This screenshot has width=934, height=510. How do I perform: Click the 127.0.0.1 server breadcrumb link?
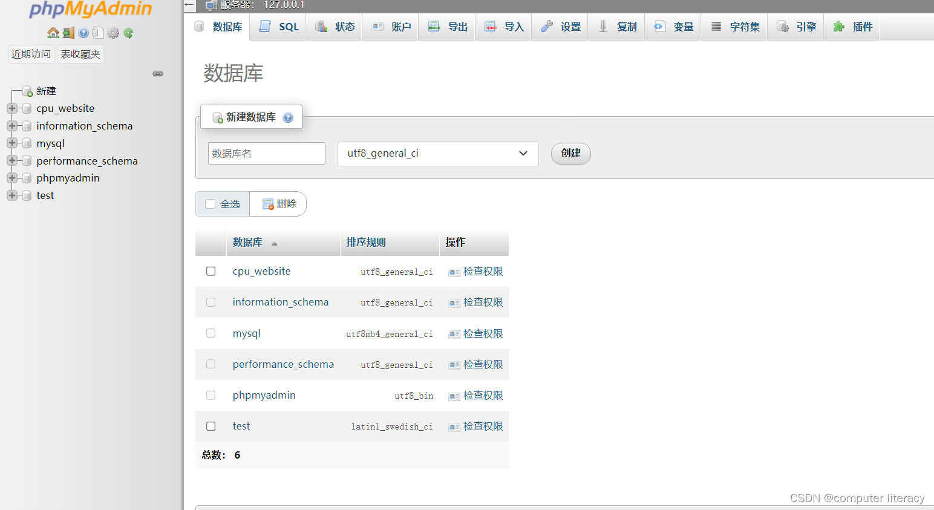[284, 5]
